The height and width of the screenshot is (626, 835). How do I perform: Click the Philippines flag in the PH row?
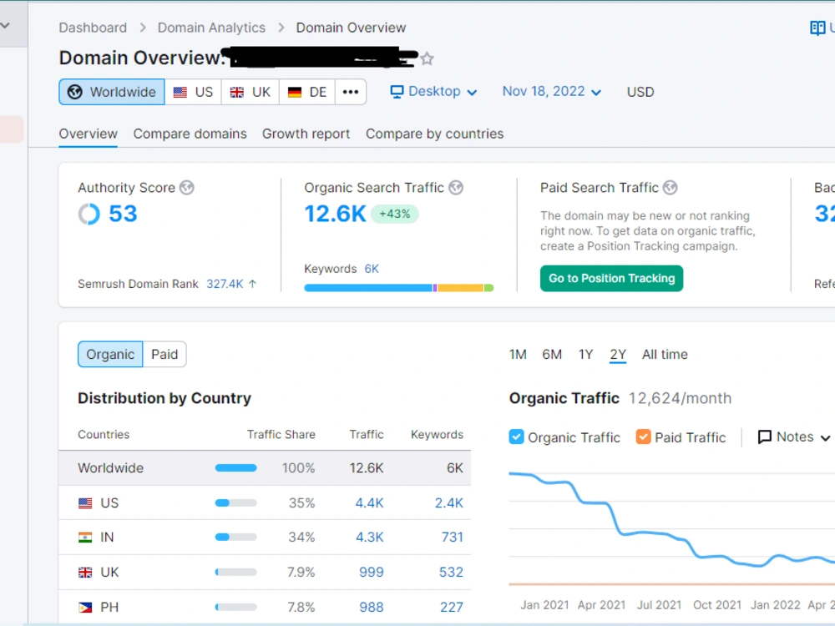tap(85, 608)
